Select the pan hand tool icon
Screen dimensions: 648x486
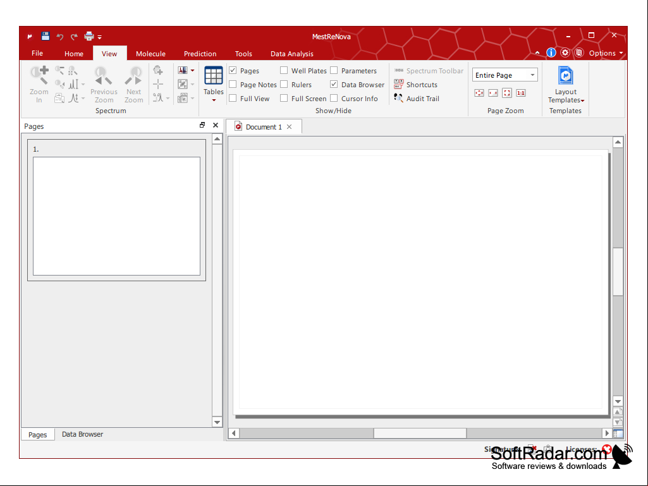[158, 70]
